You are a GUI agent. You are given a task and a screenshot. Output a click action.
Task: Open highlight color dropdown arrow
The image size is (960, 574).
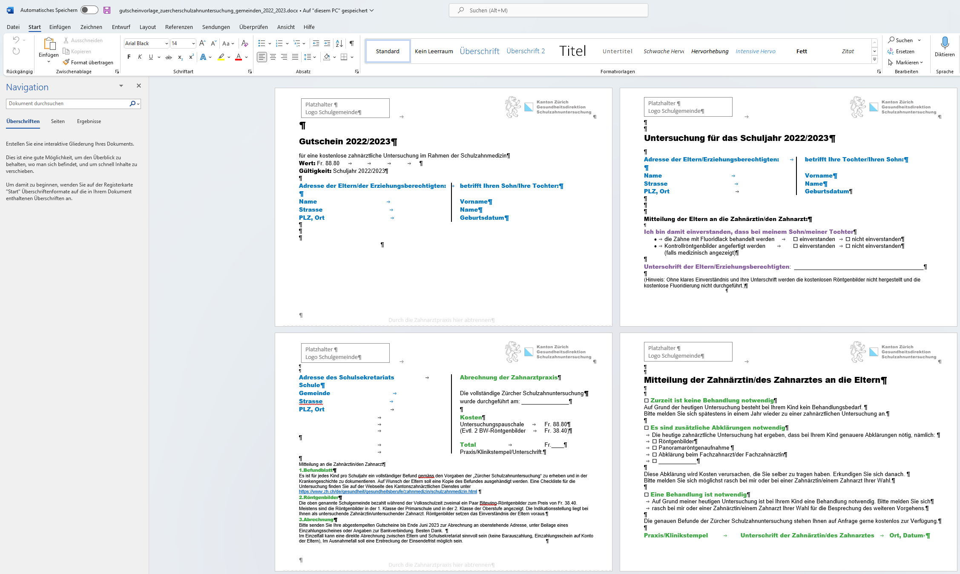coord(229,57)
